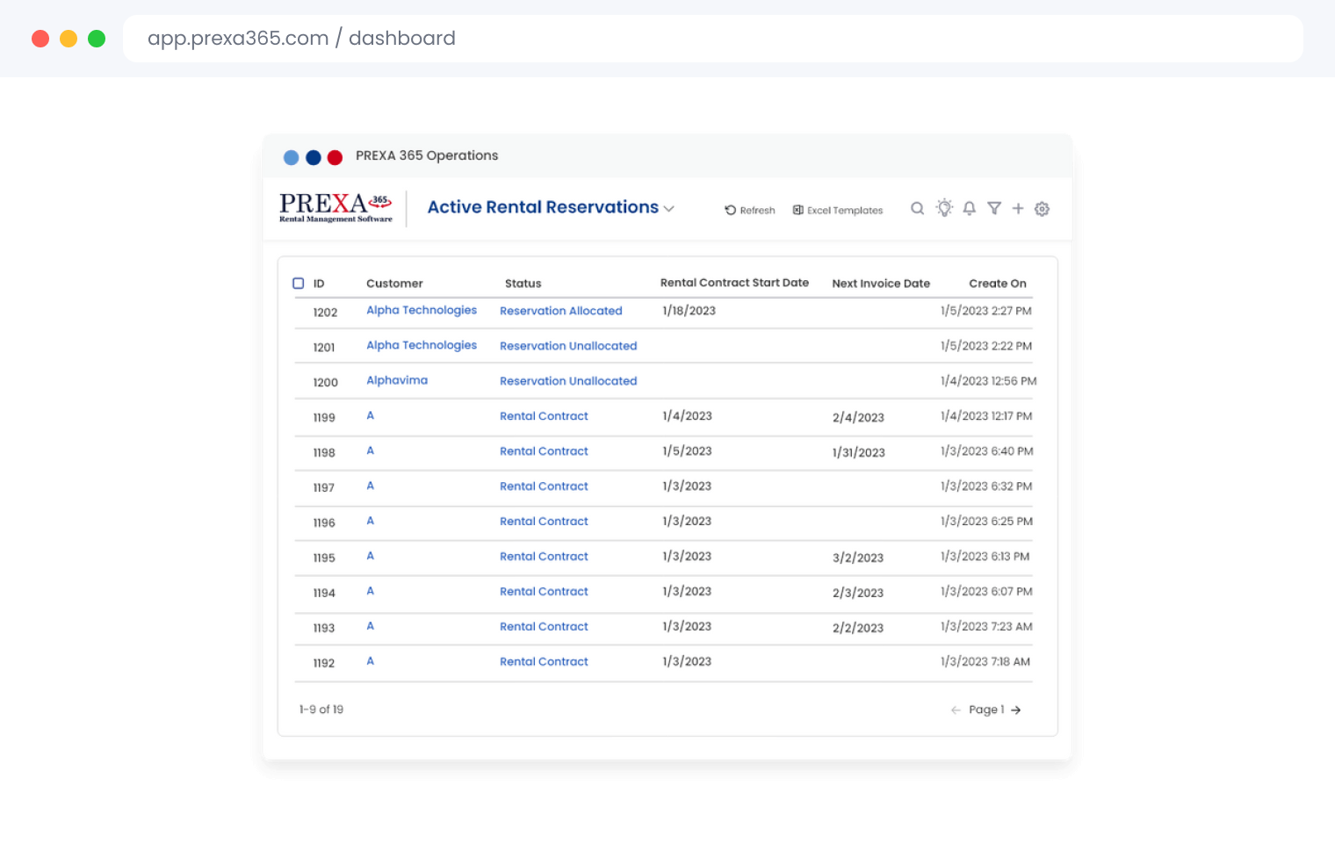Screen dimensions: 1335x843
Task: Open Rental Contract link in row 1198
Action: (x=544, y=451)
